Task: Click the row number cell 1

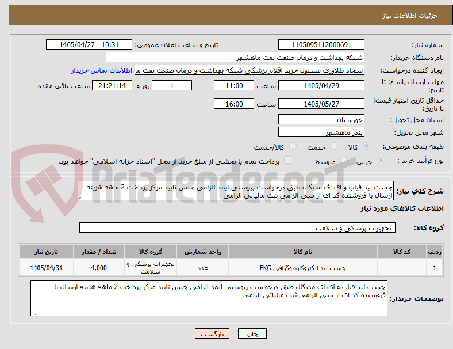Action: click(x=434, y=268)
